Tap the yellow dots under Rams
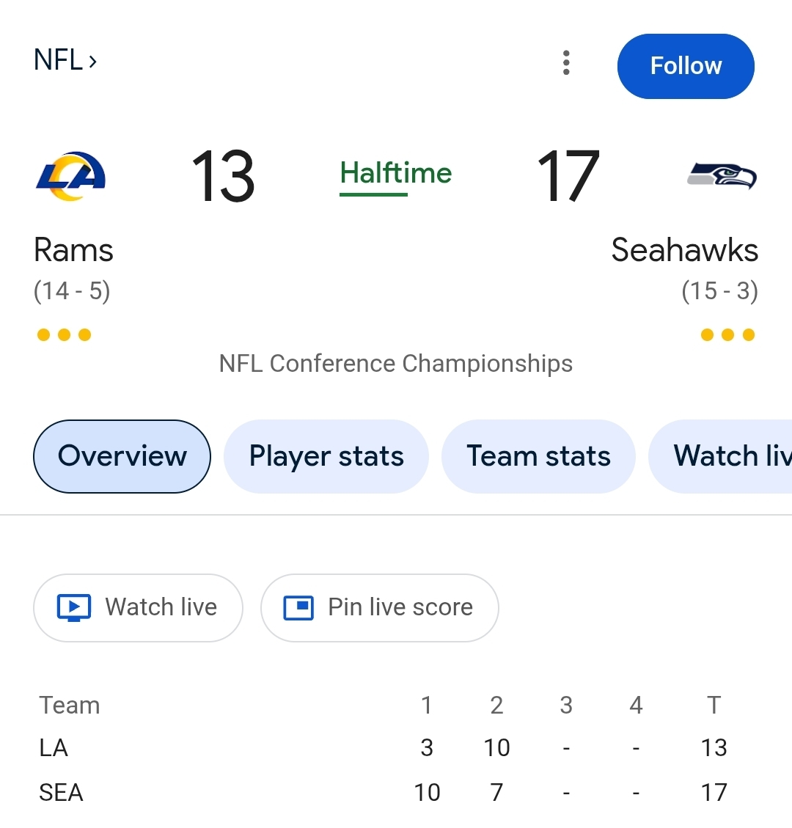 pos(65,335)
